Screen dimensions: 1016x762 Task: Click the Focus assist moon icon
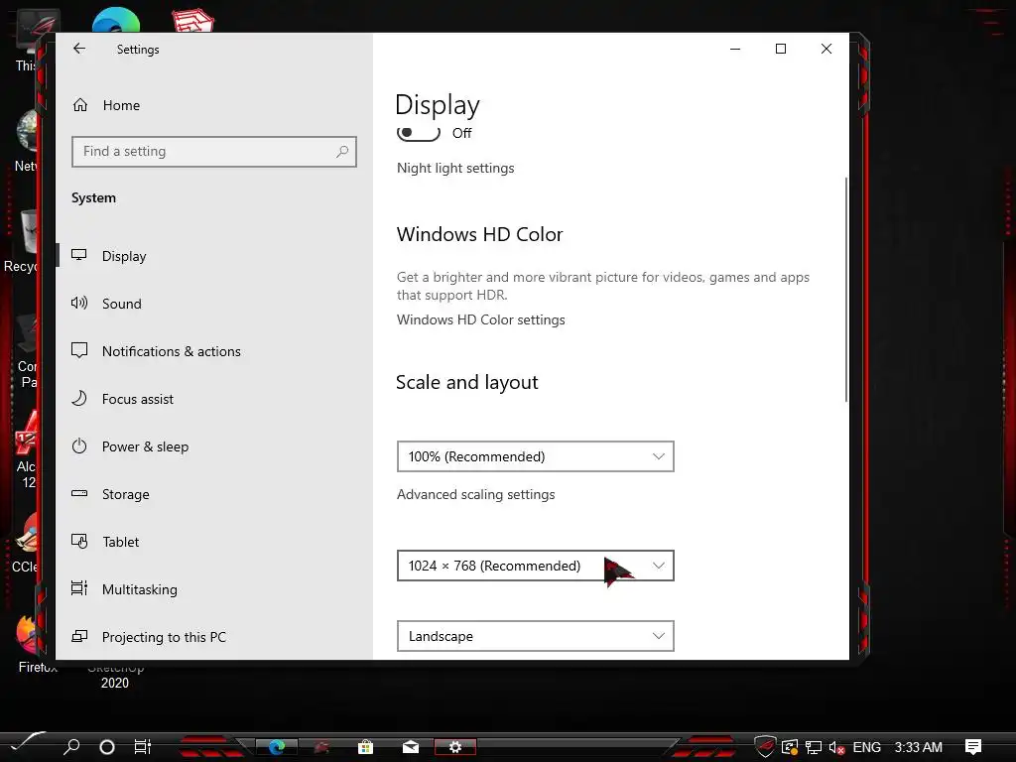(79, 398)
